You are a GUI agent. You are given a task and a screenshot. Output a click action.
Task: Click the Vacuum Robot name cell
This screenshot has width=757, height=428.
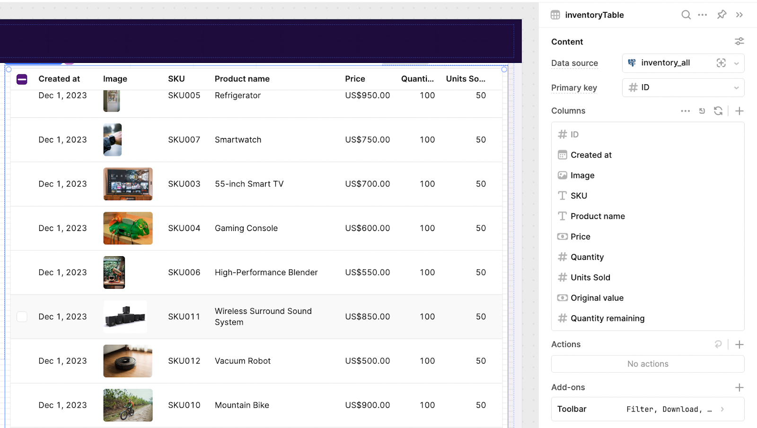243,361
